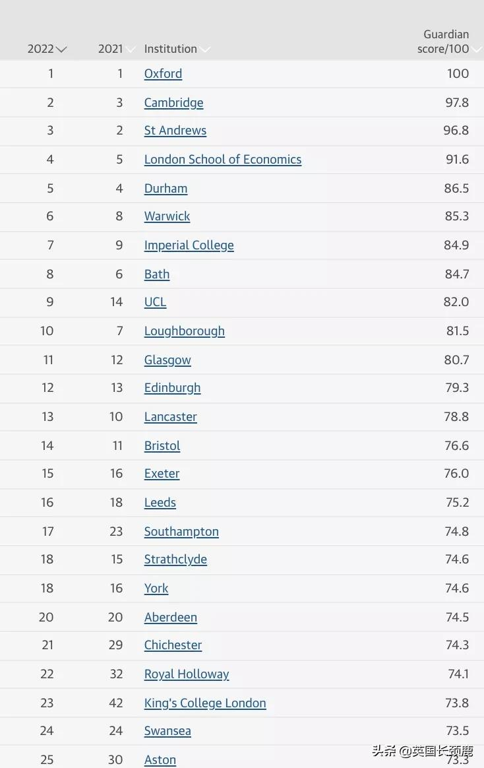Screen dimensions: 484x768
Task: Open the UCL link
Action: point(155,302)
